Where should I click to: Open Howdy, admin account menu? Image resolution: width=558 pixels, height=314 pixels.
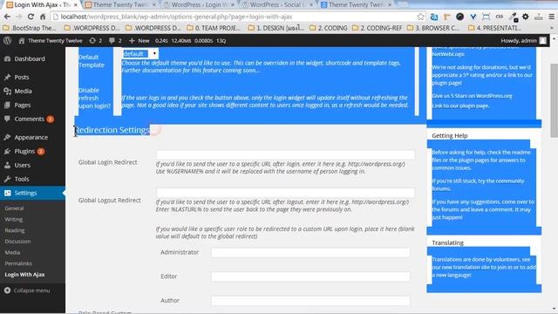point(523,41)
